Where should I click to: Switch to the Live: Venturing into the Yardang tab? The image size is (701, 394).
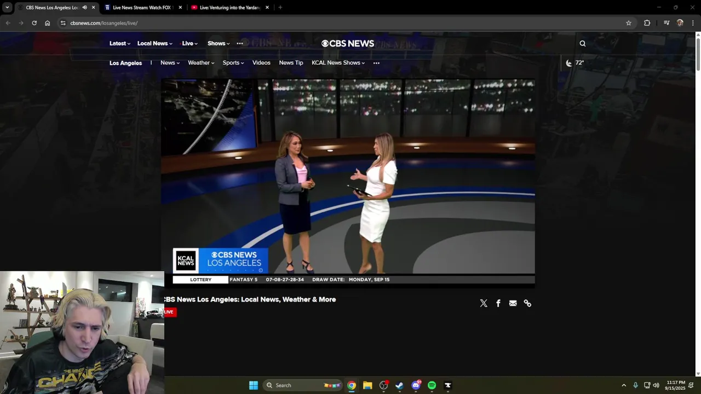coord(230,8)
